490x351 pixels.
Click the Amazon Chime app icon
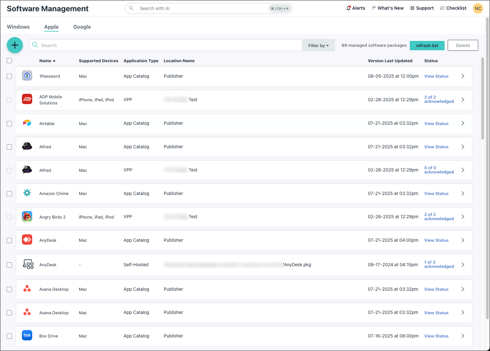(x=27, y=193)
